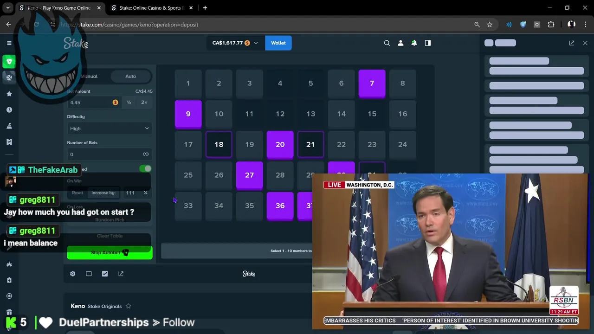The height and width of the screenshot is (334, 594).
Task: Open the Chrome tab search dropdown
Action: 8,8
